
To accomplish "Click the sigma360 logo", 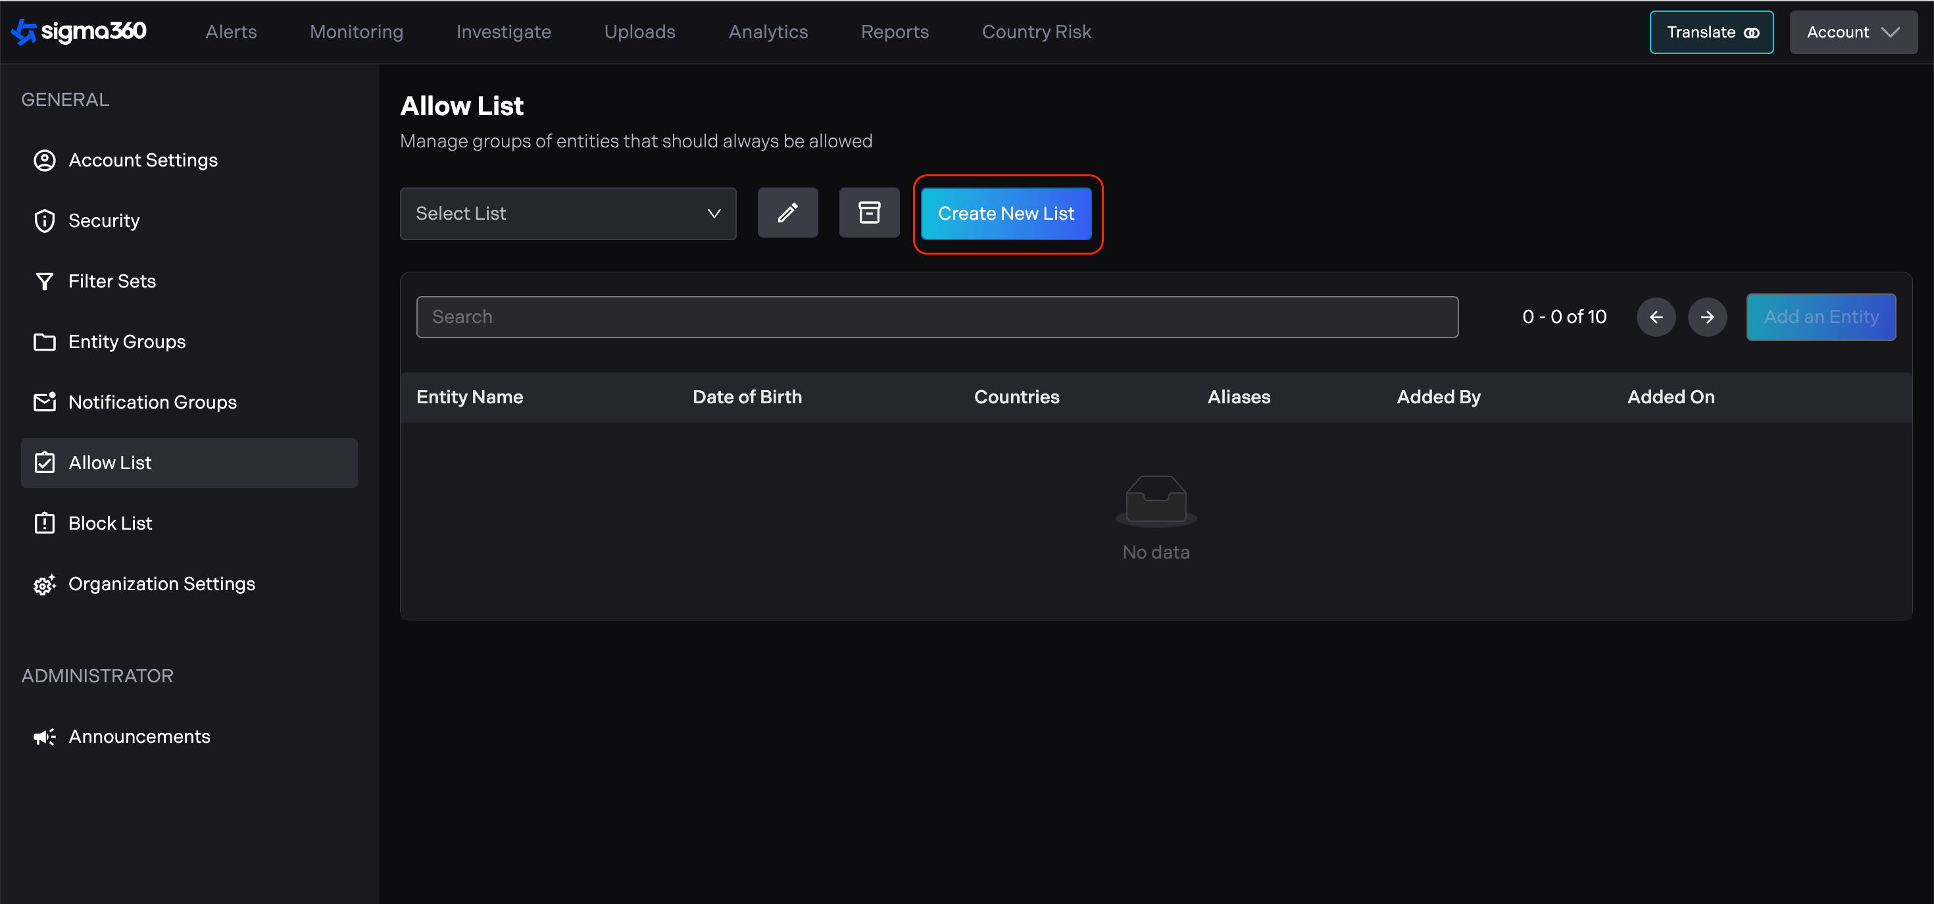I will [80, 32].
